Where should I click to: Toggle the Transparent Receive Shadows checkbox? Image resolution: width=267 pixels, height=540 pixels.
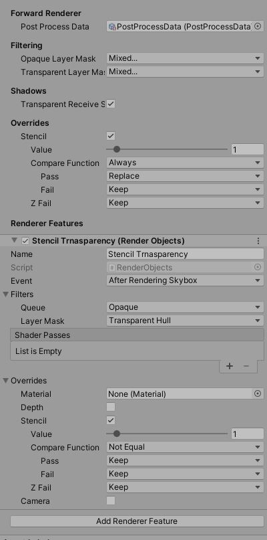pyautogui.click(x=111, y=104)
